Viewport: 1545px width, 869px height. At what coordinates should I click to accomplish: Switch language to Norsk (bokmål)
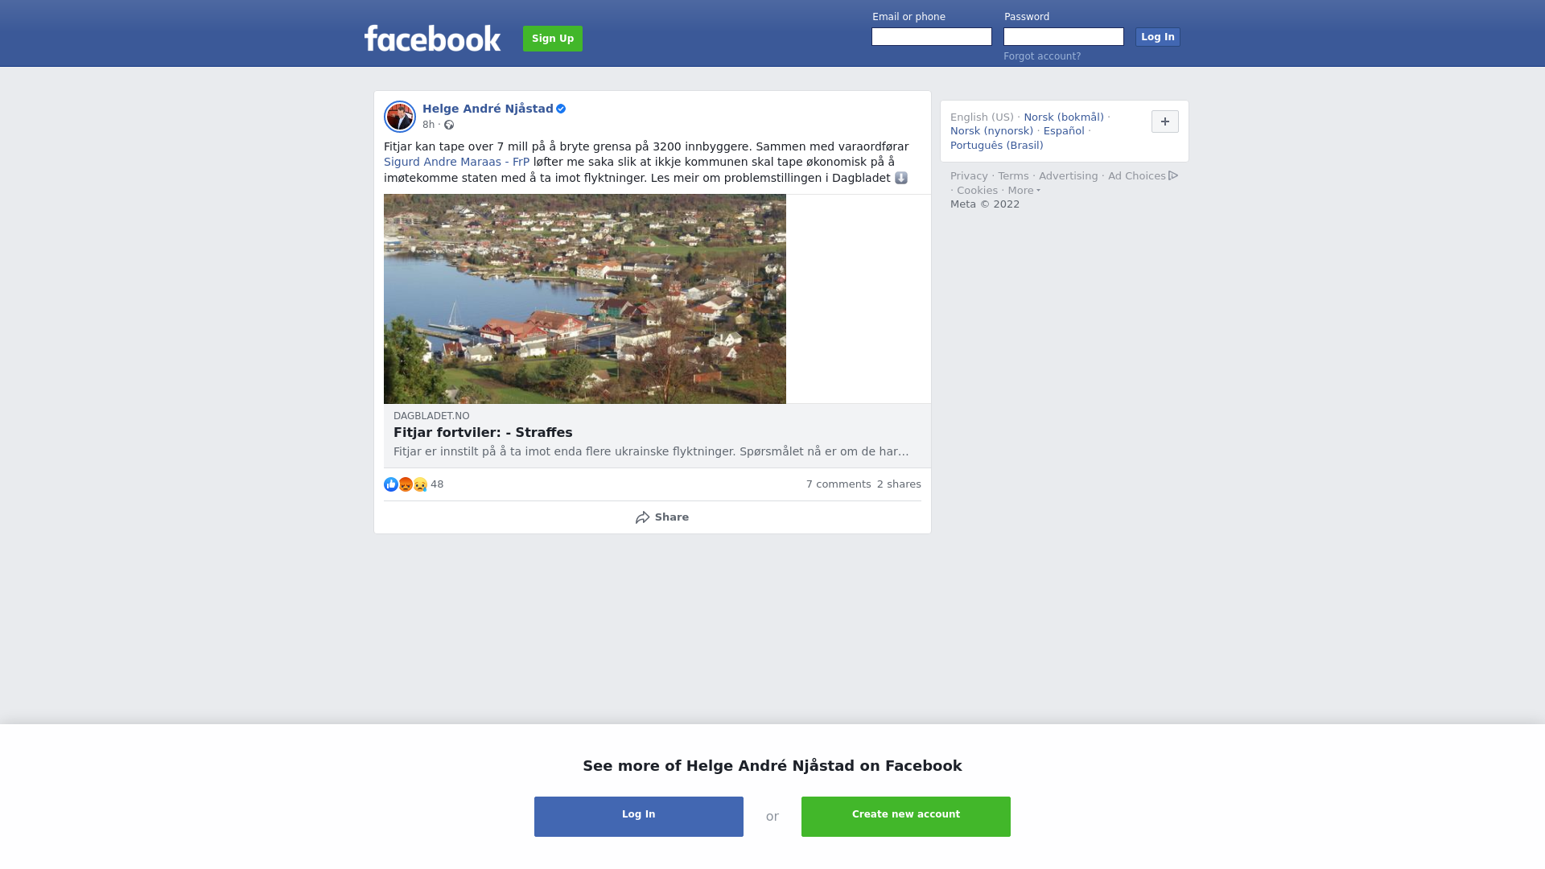[x=1064, y=117]
